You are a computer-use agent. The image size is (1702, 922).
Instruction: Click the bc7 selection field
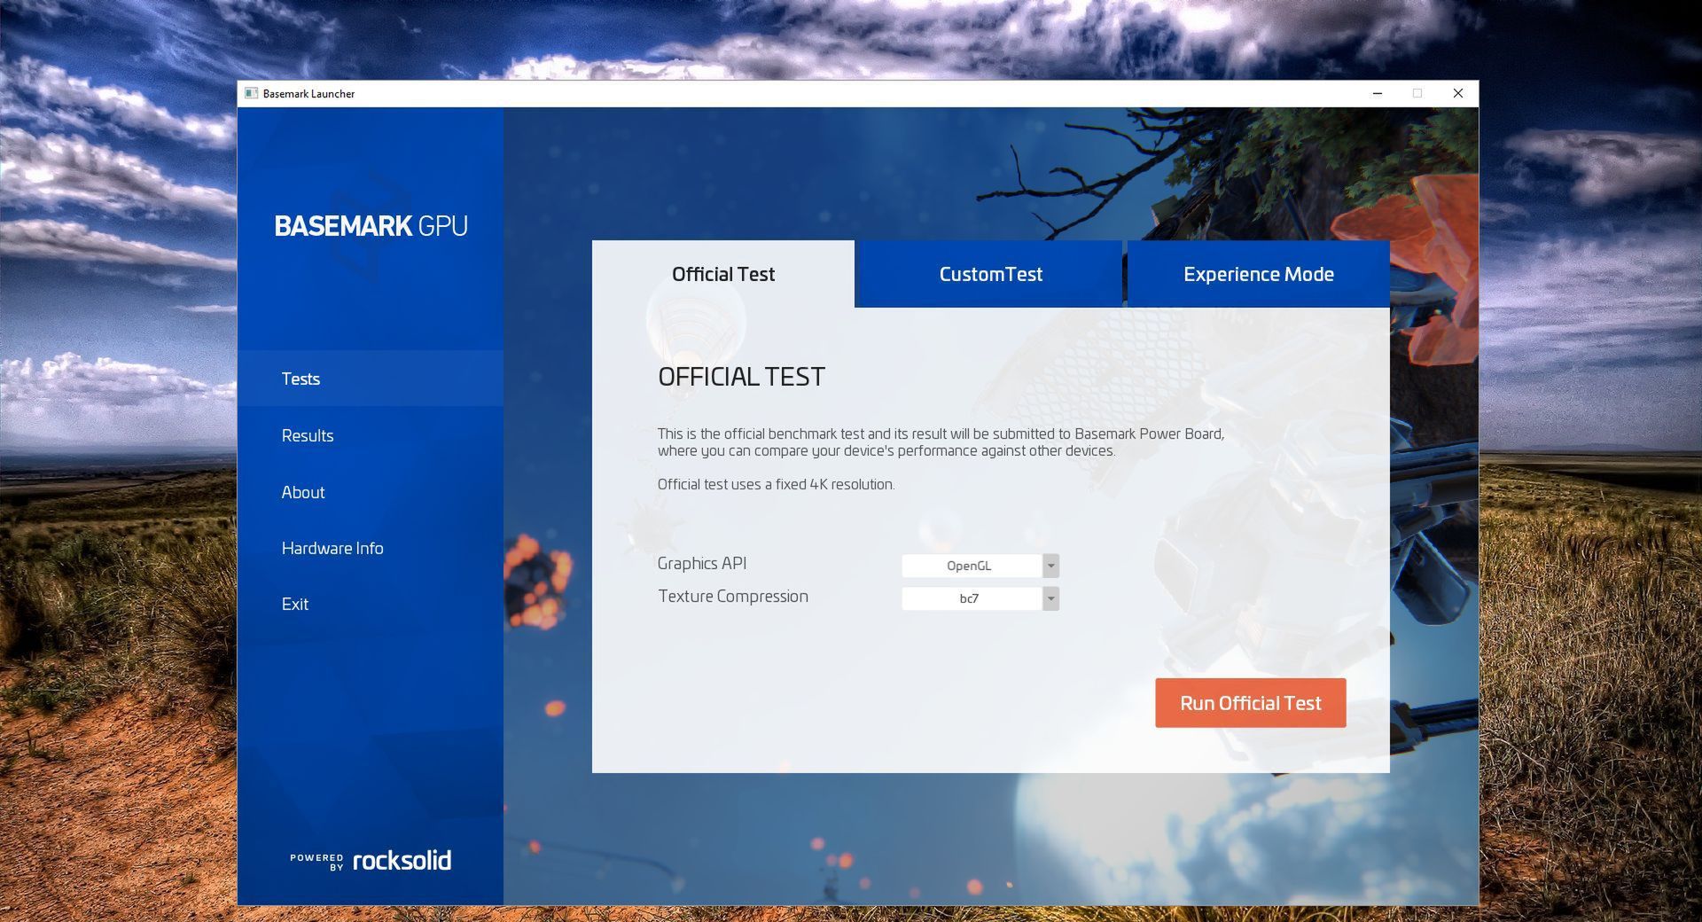pos(971,598)
